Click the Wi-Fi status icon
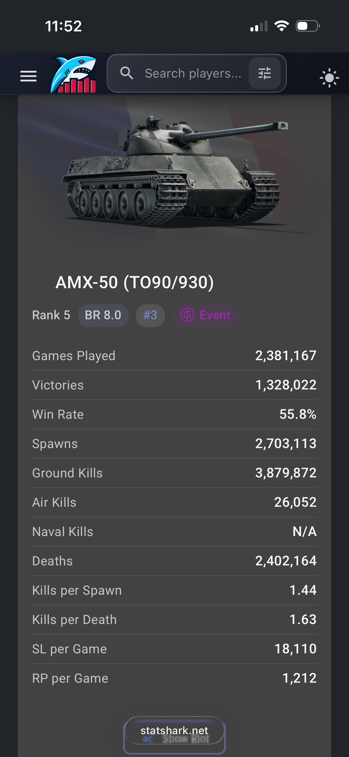The height and width of the screenshot is (757, 349). tap(282, 26)
